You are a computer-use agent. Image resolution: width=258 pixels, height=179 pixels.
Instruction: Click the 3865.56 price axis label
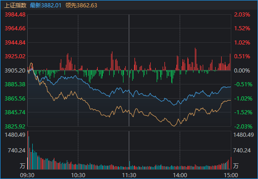(x=15, y=99)
